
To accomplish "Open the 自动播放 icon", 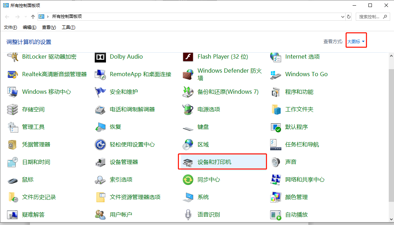I will (x=275, y=215).
